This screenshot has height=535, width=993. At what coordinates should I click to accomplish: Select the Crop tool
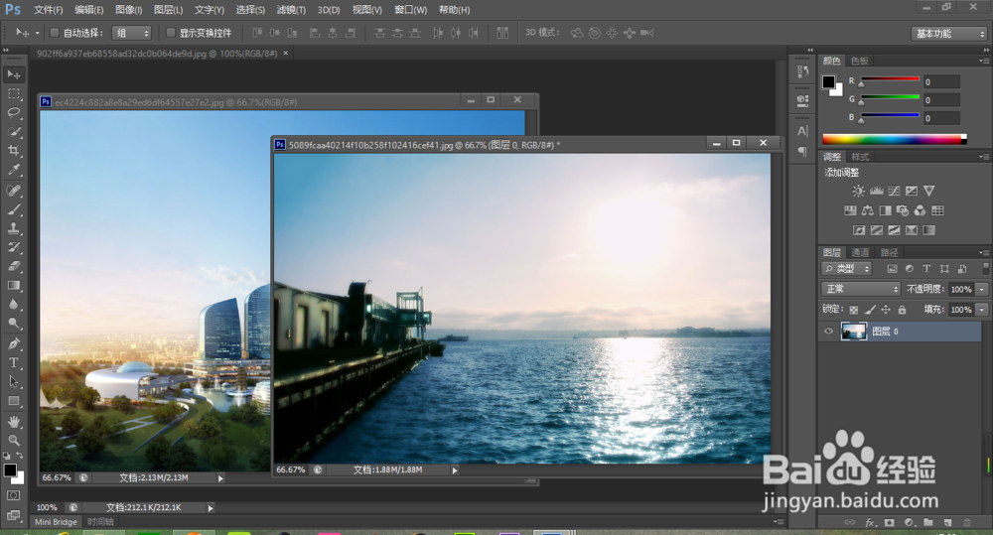pyautogui.click(x=14, y=151)
